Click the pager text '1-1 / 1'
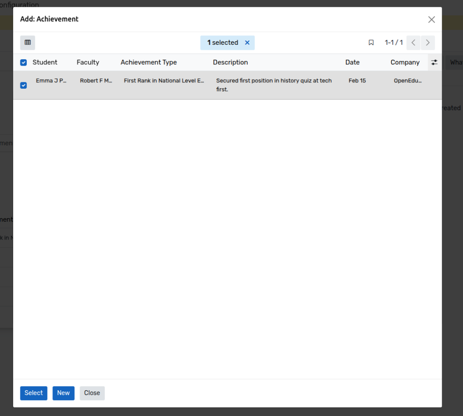This screenshot has width=463, height=416. coord(394,43)
